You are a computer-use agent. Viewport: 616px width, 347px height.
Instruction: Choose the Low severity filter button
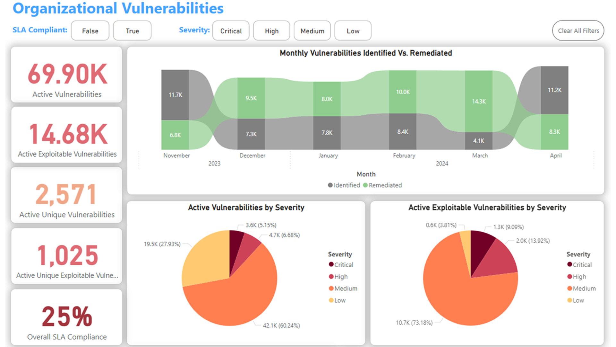point(353,31)
